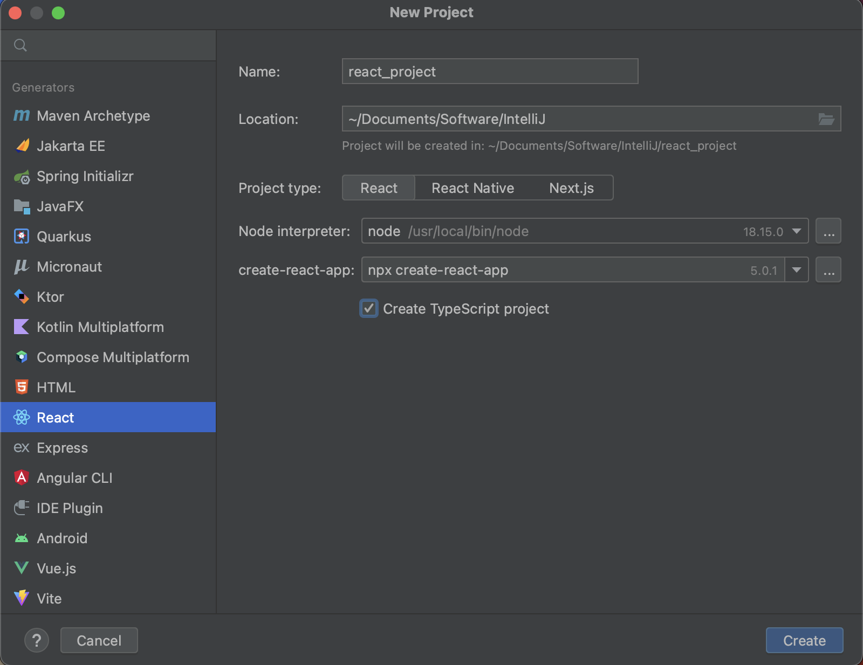Switch project type to Next.js
863x665 pixels.
pos(571,188)
